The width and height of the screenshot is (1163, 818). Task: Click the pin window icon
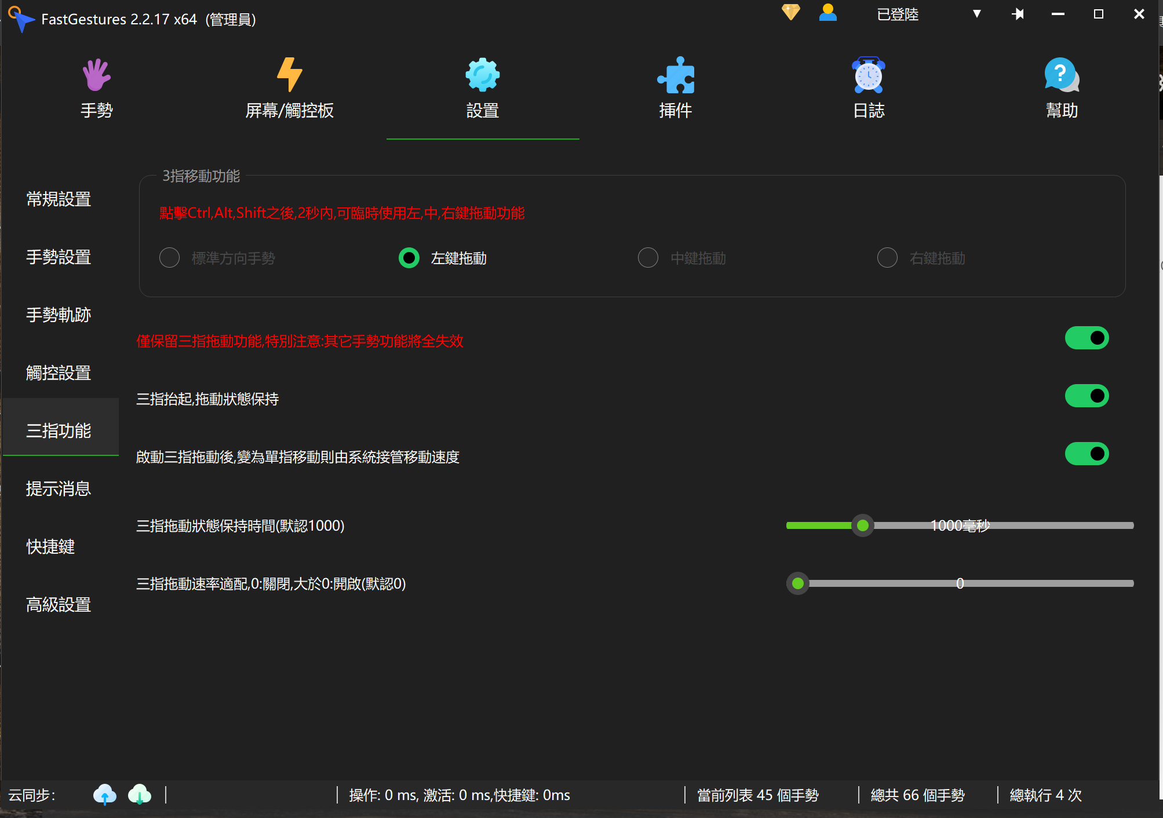1018,14
